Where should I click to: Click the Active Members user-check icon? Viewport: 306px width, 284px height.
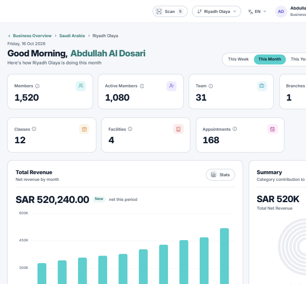171,86
